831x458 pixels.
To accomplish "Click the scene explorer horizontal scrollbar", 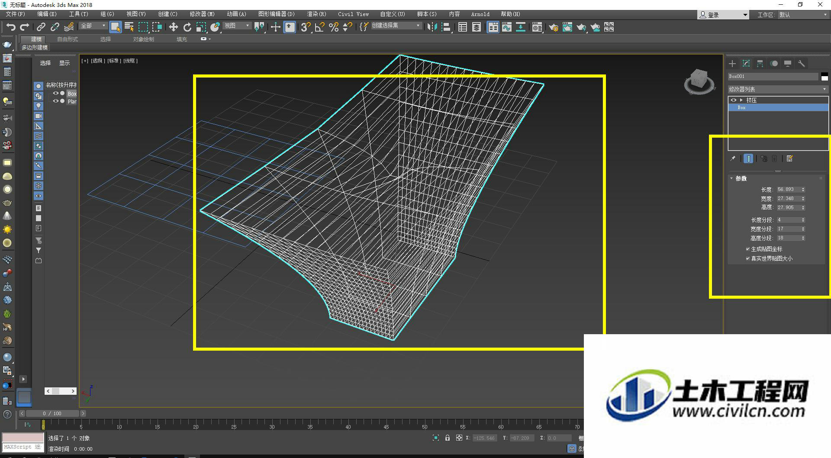I will point(61,391).
